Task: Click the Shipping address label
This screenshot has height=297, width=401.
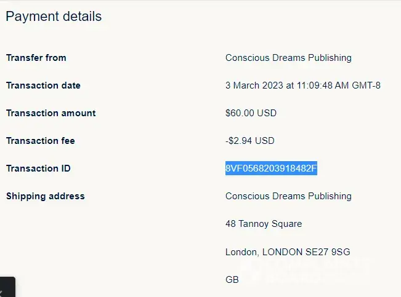Action: [x=45, y=196]
